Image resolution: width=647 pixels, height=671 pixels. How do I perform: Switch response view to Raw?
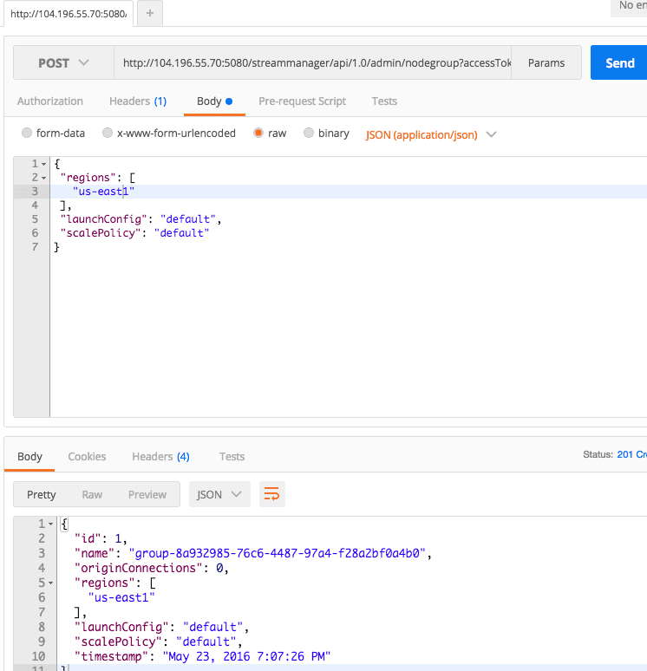(x=92, y=494)
